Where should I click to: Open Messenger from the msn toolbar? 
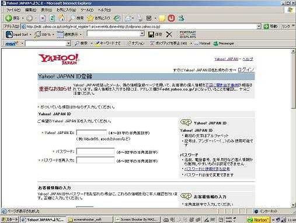tap(224, 43)
